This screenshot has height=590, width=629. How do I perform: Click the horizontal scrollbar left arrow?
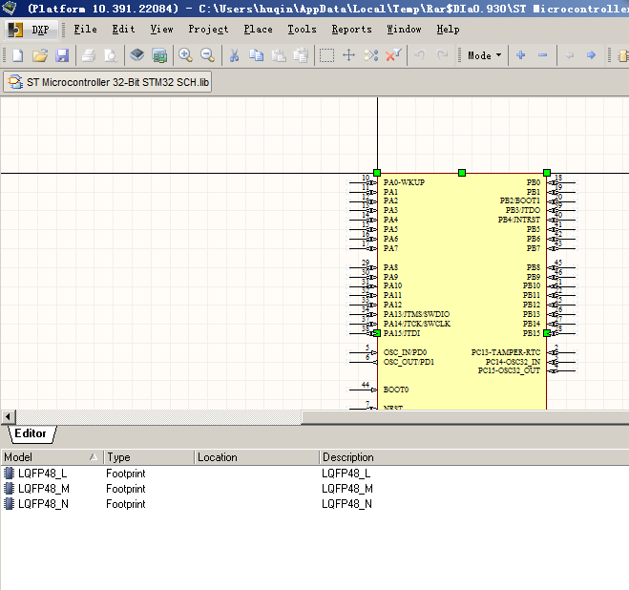[9, 417]
